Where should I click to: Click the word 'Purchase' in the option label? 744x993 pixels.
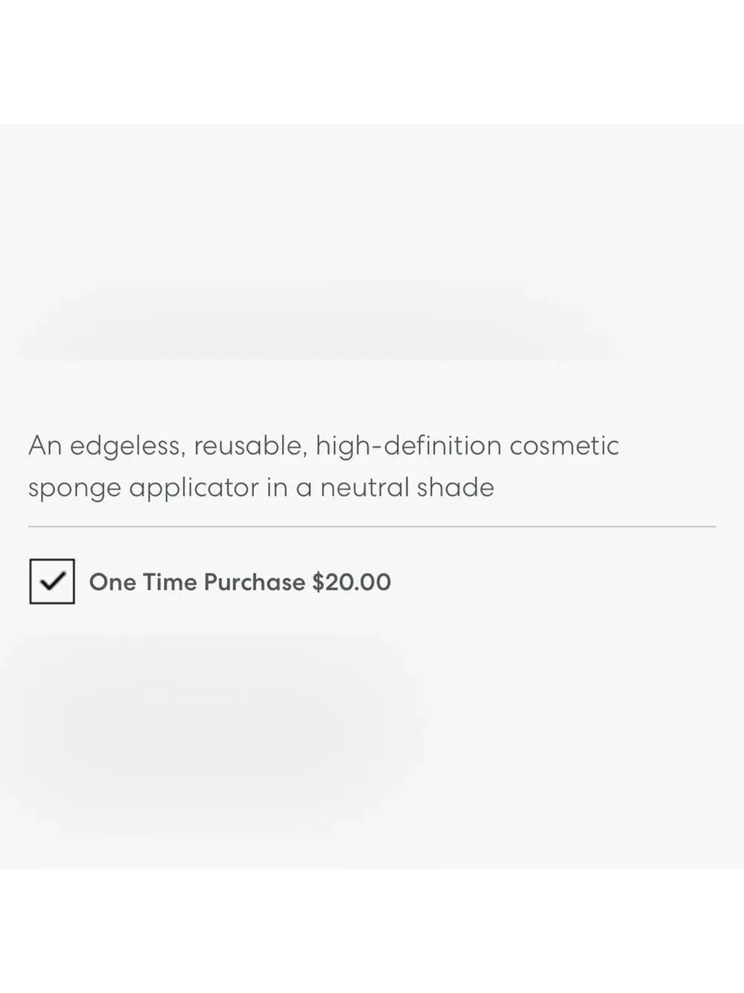coord(255,582)
